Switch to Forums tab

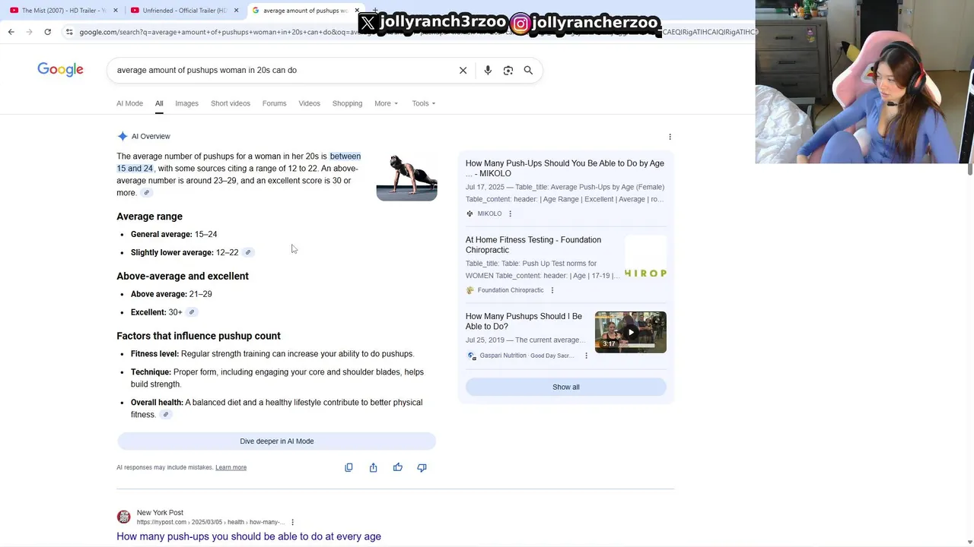274,103
